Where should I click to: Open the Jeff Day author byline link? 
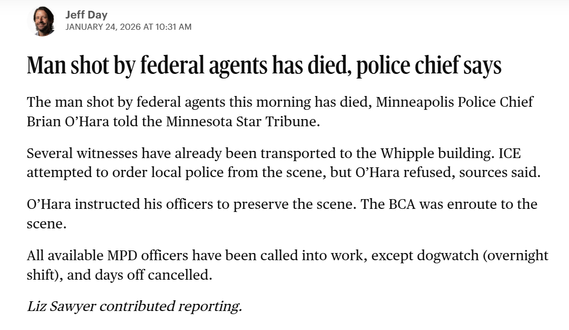[86, 15]
